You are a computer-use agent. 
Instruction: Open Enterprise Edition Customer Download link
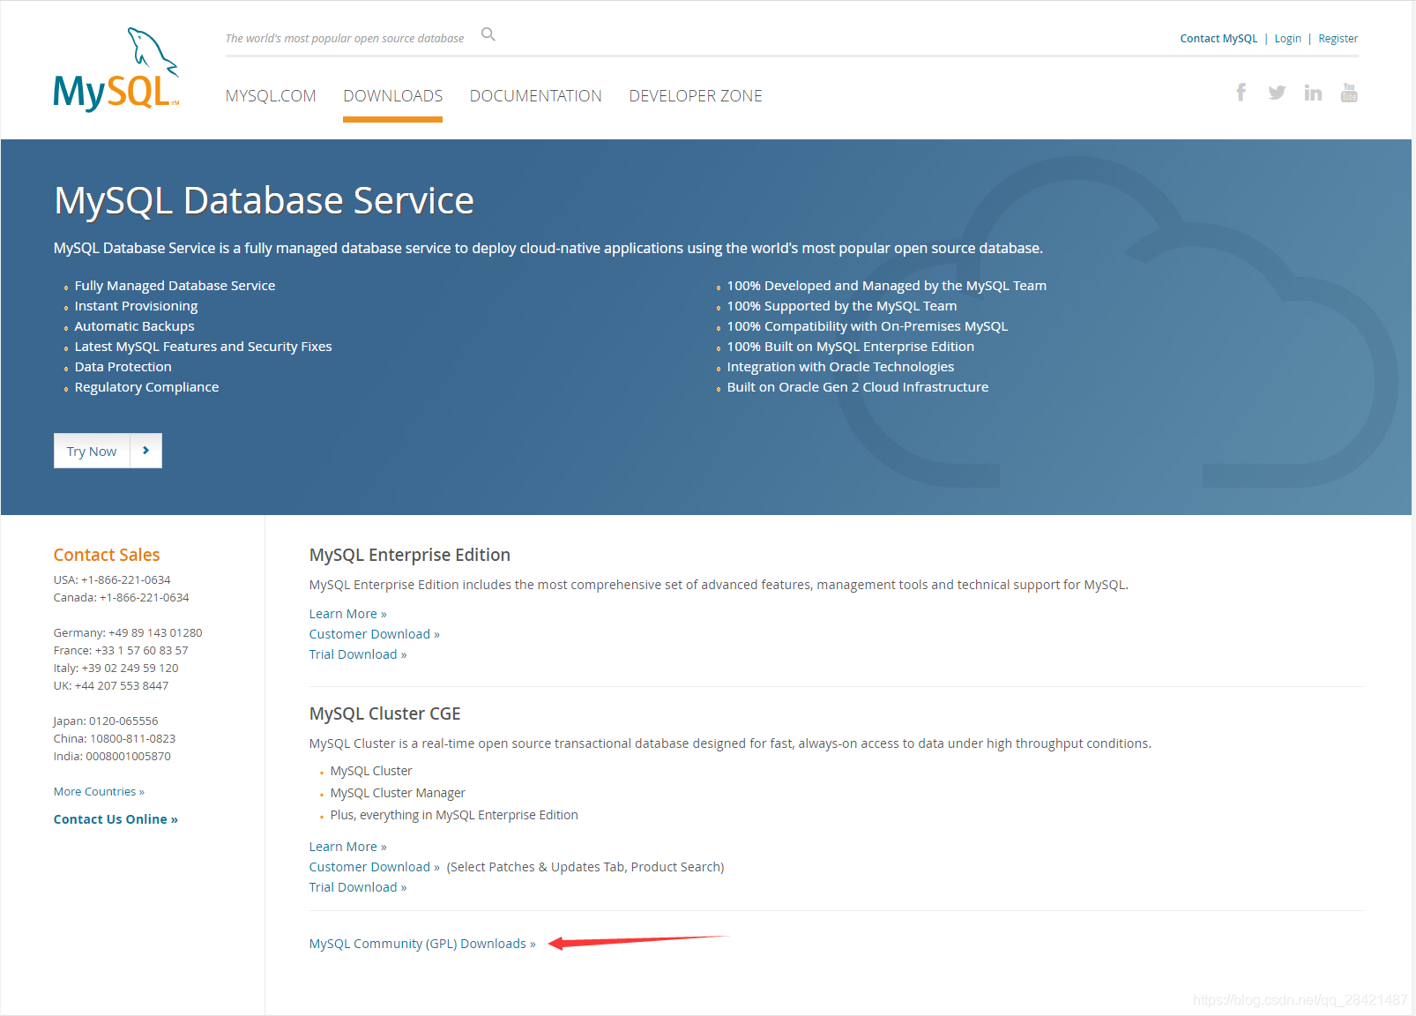(x=374, y=634)
